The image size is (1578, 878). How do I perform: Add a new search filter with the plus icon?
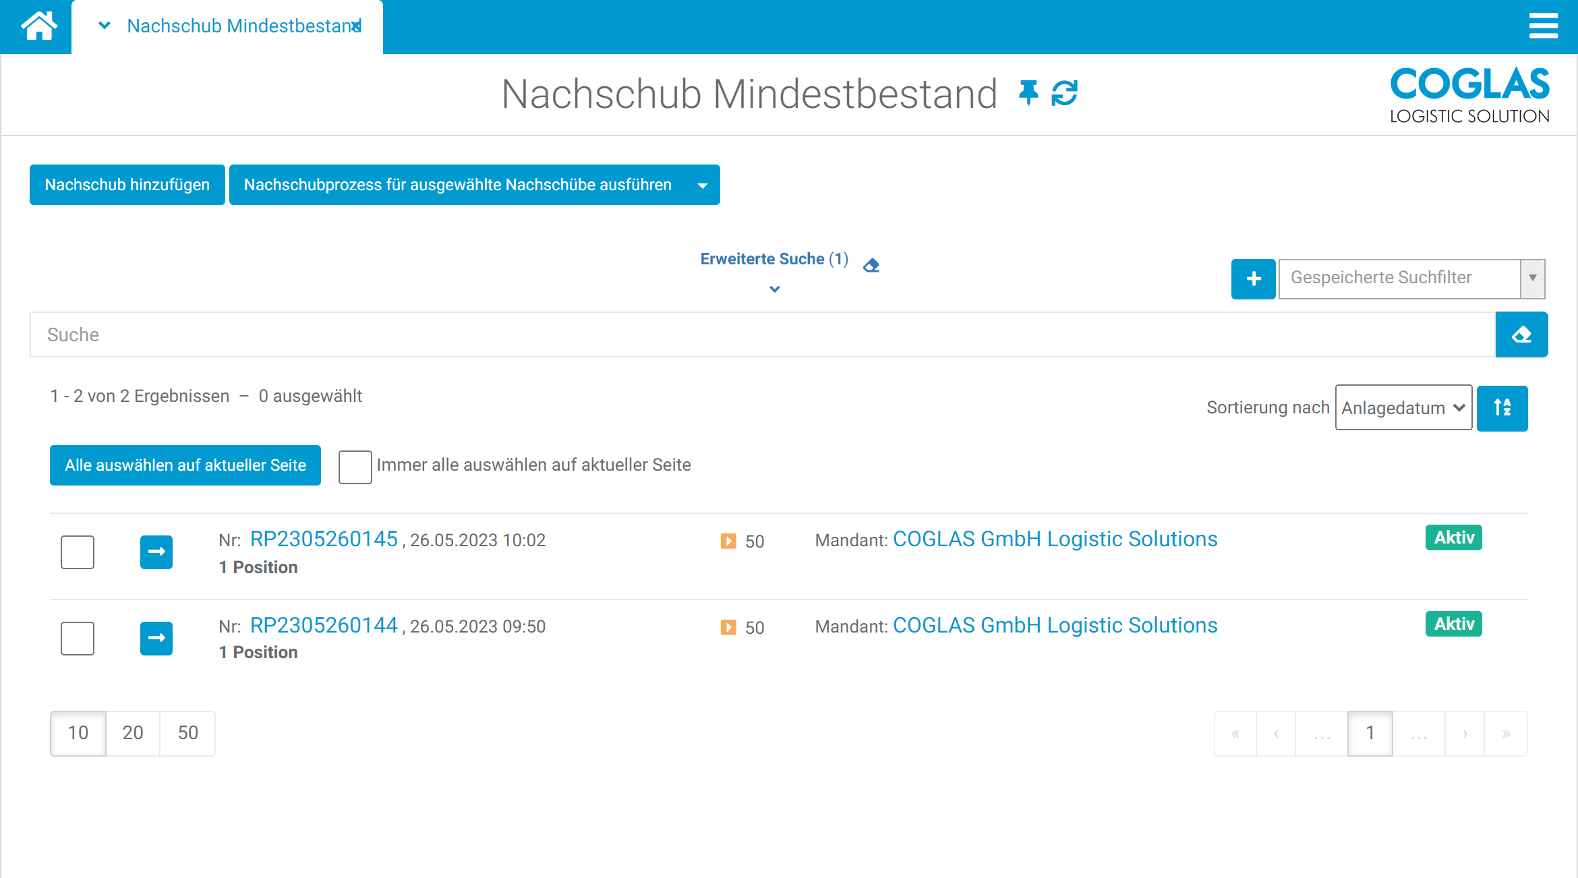point(1254,279)
